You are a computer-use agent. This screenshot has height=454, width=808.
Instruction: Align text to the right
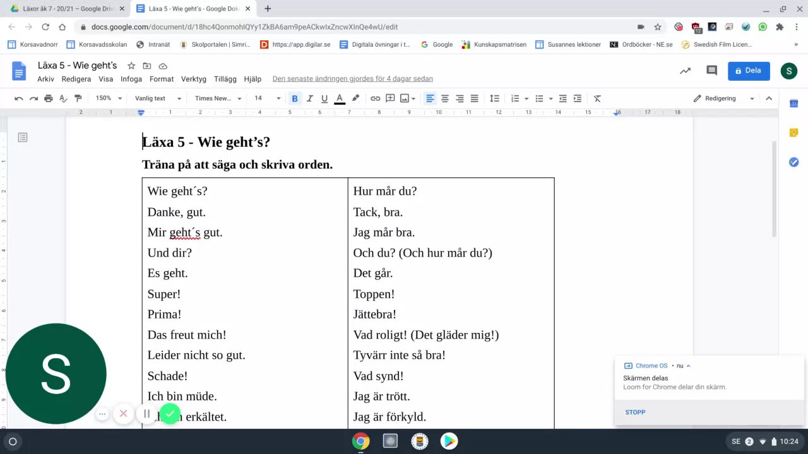click(460, 98)
